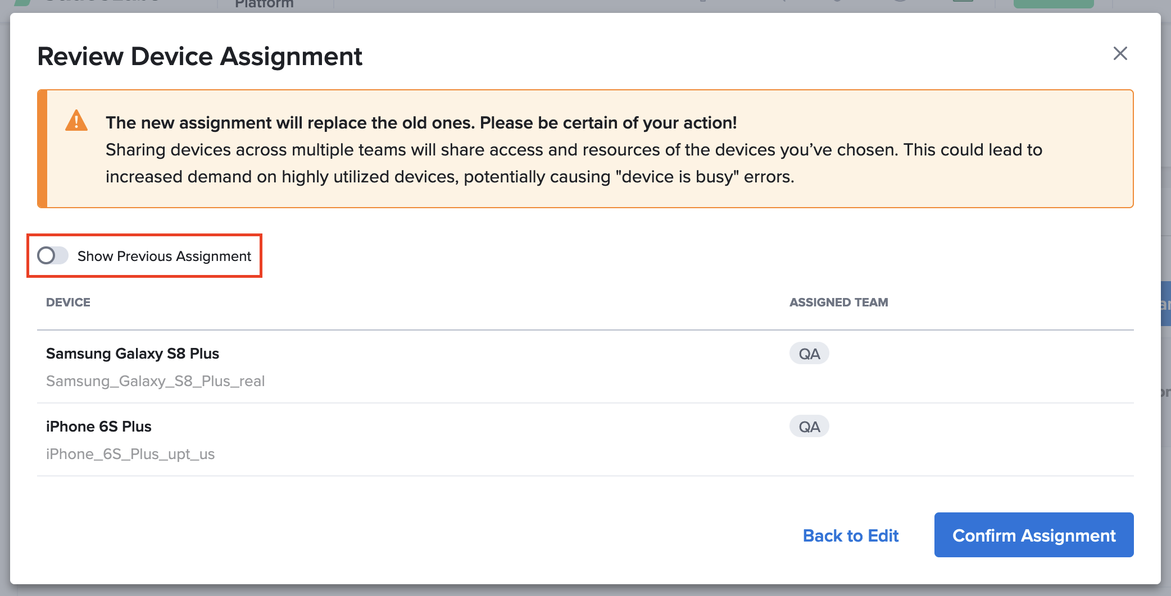Toggle the Show Previous Assignment switch
The width and height of the screenshot is (1171, 596).
tap(53, 256)
